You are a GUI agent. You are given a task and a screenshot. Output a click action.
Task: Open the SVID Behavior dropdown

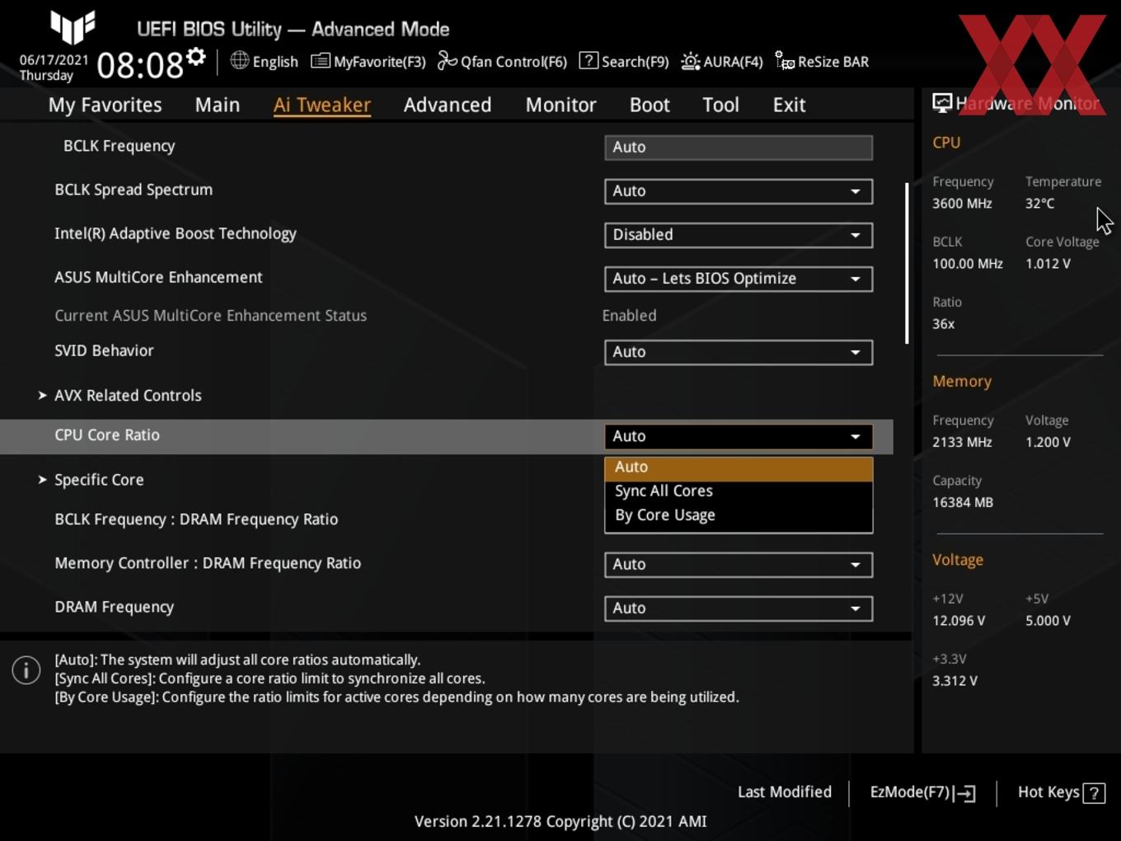coord(739,352)
